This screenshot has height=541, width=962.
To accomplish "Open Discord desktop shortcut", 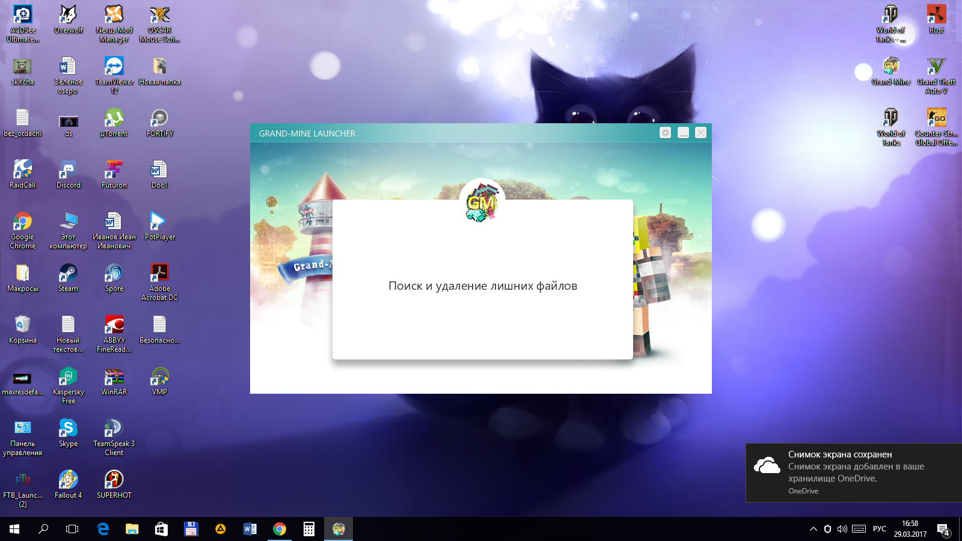I will point(69,174).
